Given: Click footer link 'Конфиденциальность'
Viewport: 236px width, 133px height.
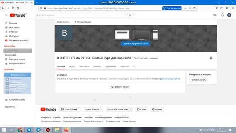Looking at the screenshot, I should [x=72, y=121].
